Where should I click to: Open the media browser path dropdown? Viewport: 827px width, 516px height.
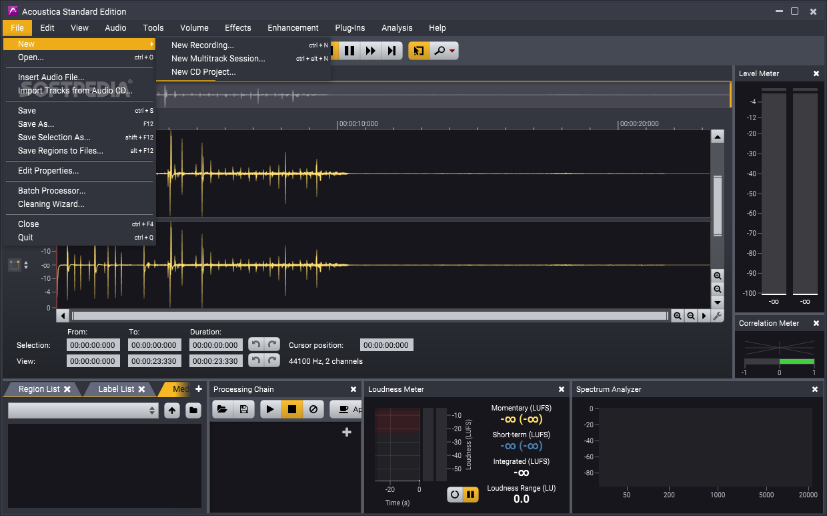point(83,411)
